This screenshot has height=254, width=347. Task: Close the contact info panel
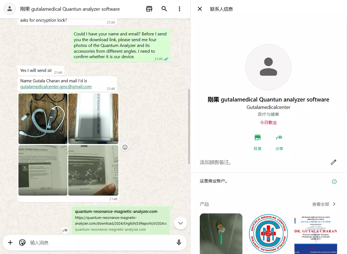(200, 9)
